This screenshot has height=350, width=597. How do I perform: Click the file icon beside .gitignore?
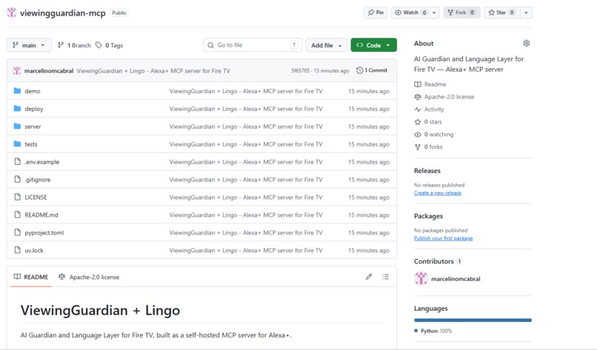tap(17, 179)
